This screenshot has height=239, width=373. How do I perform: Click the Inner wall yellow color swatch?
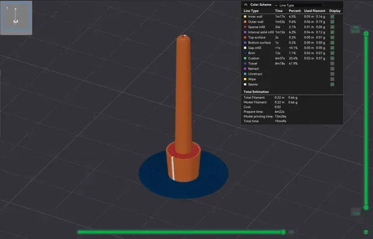coord(245,17)
